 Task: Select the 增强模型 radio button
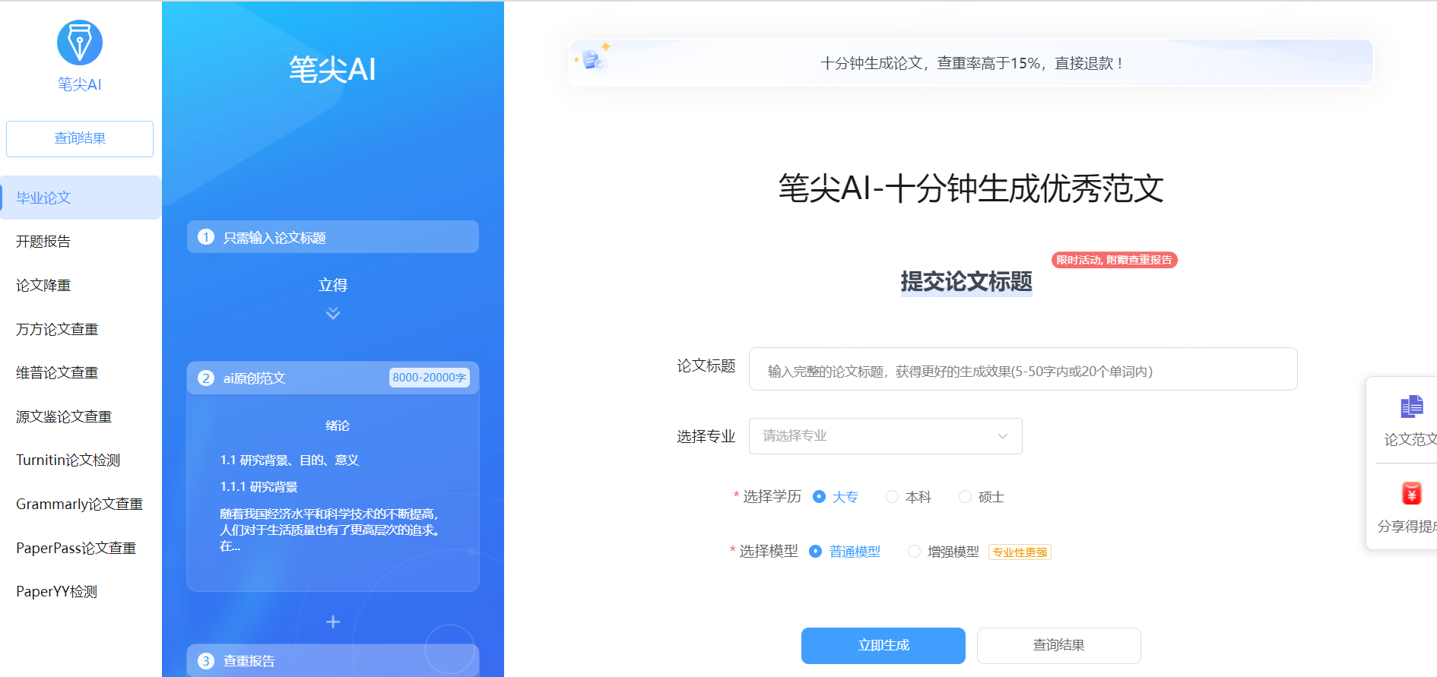[914, 551]
